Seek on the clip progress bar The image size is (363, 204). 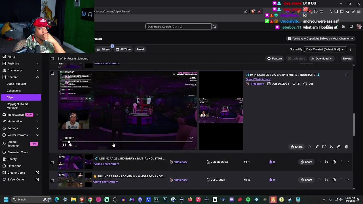pos(127,142)
